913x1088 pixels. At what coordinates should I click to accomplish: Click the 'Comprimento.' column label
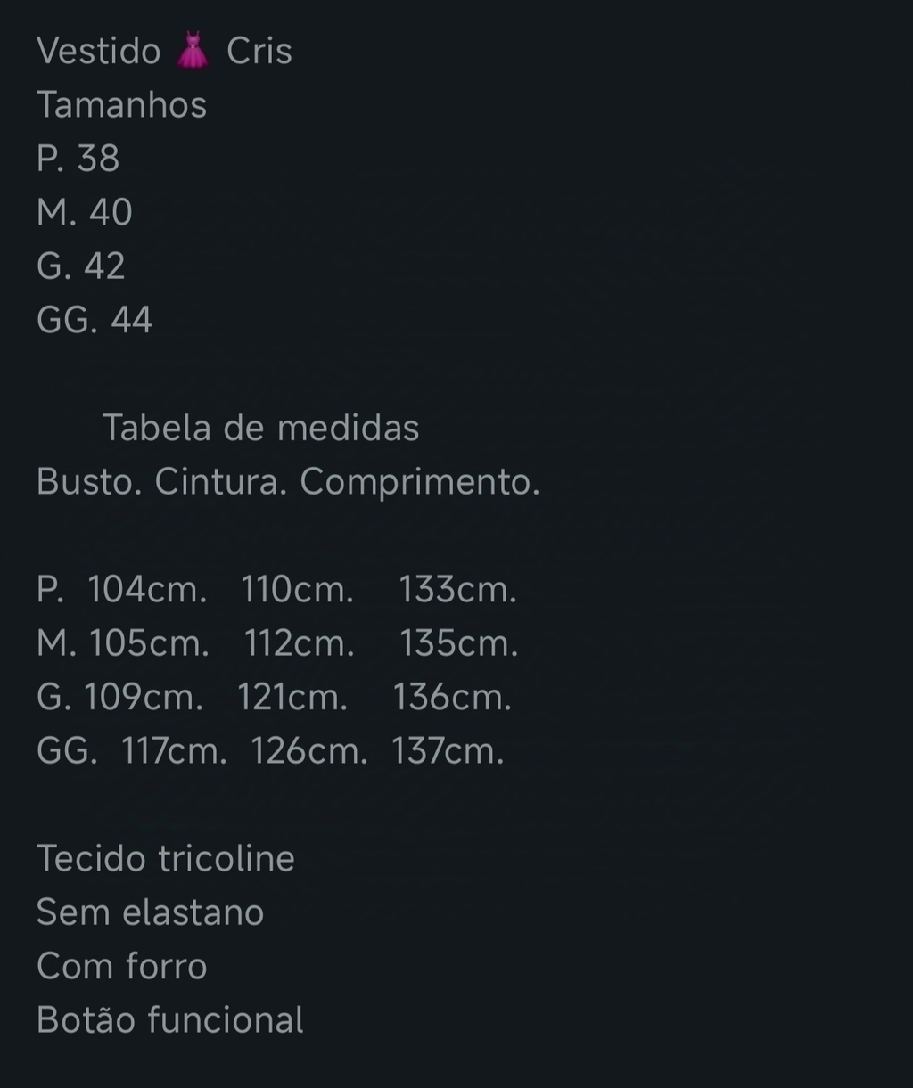pos(420,484)
